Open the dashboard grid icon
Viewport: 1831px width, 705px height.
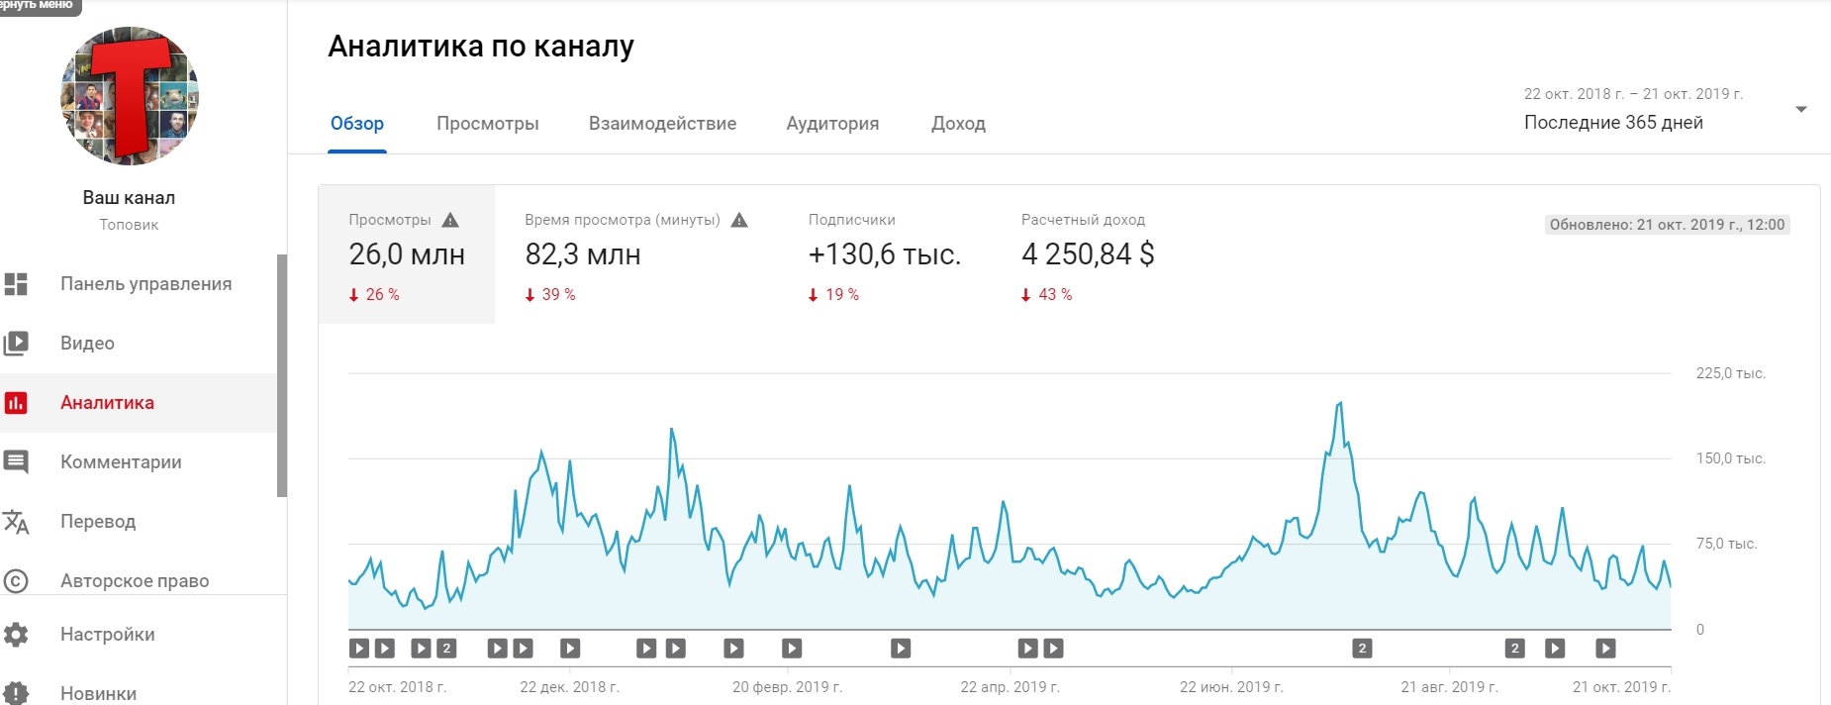point(16,284)
